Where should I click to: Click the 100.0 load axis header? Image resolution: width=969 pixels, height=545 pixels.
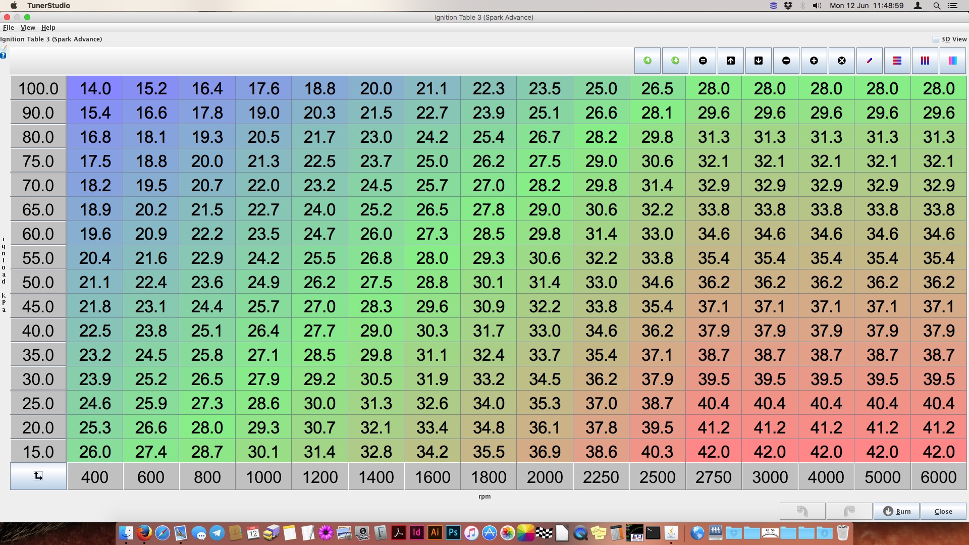38,88
